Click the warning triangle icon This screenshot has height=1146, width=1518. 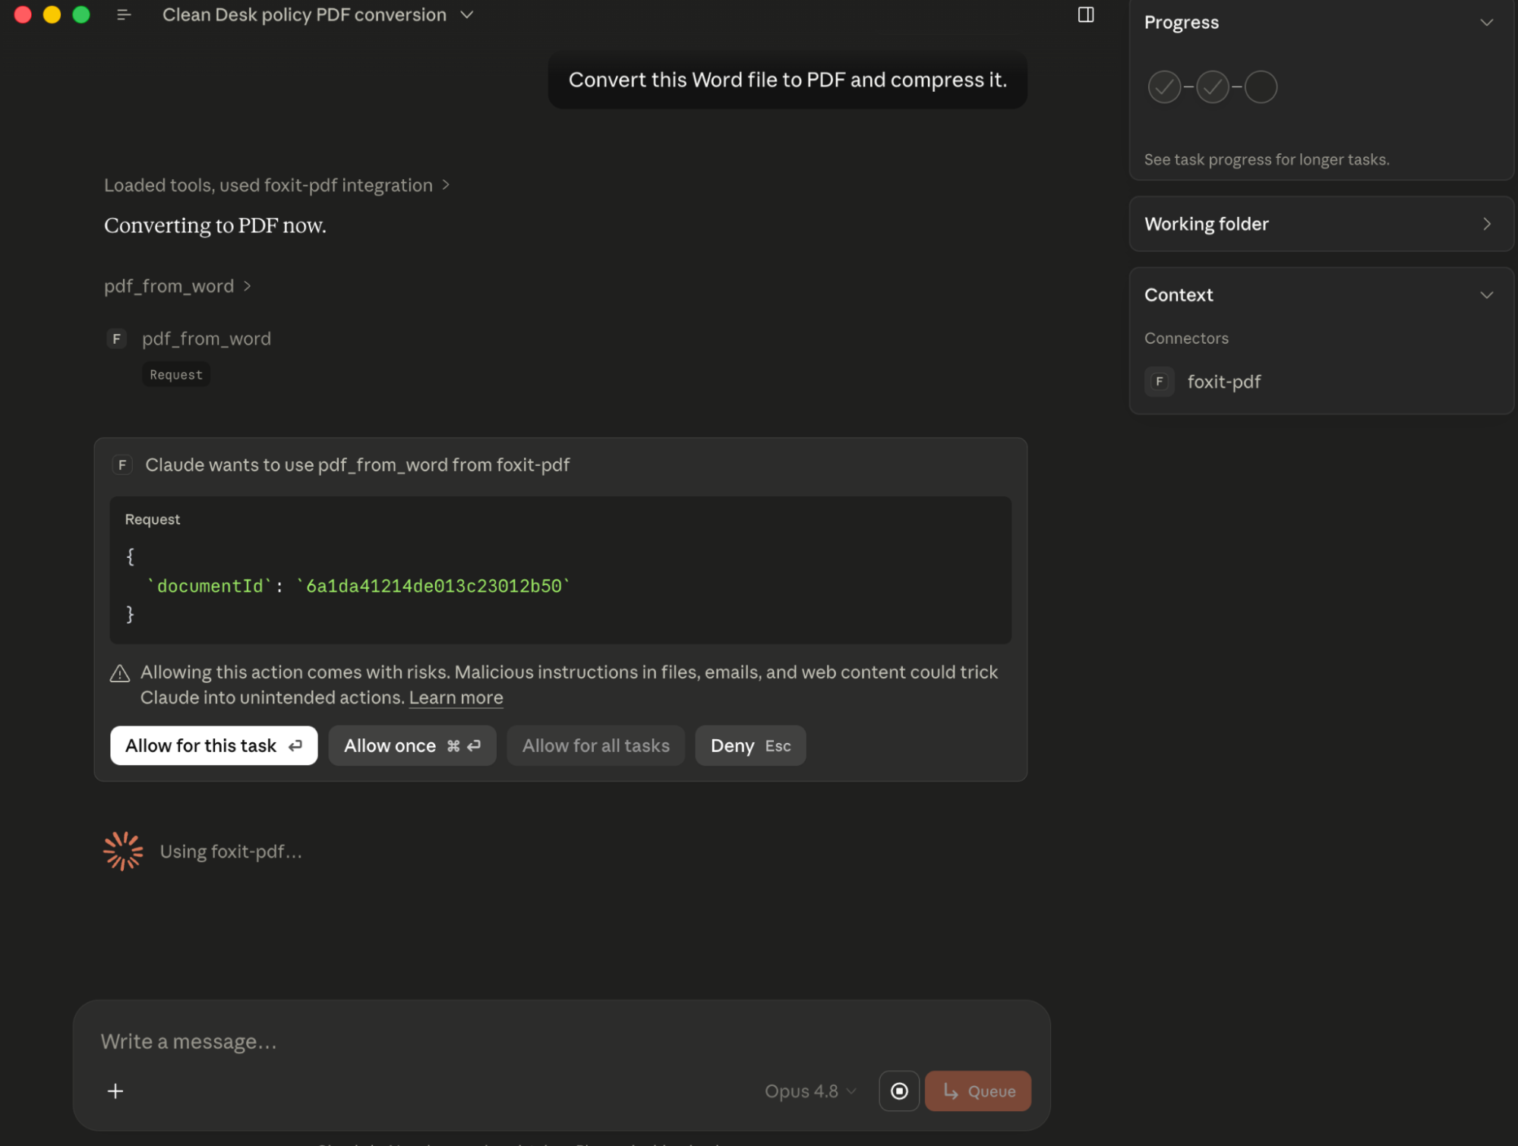point(120,673)
